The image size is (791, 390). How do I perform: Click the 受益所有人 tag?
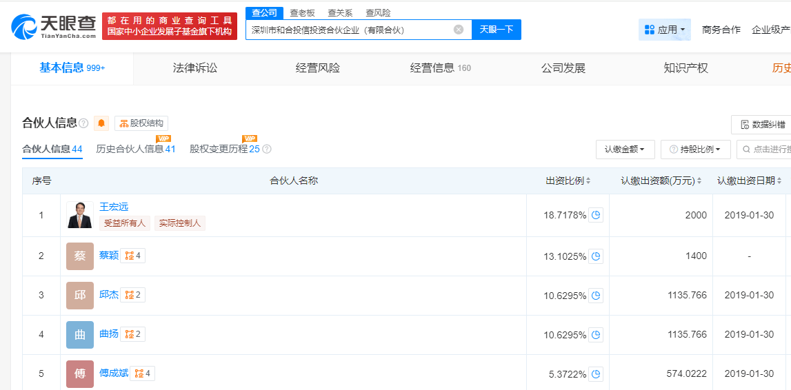coord(125,223)
